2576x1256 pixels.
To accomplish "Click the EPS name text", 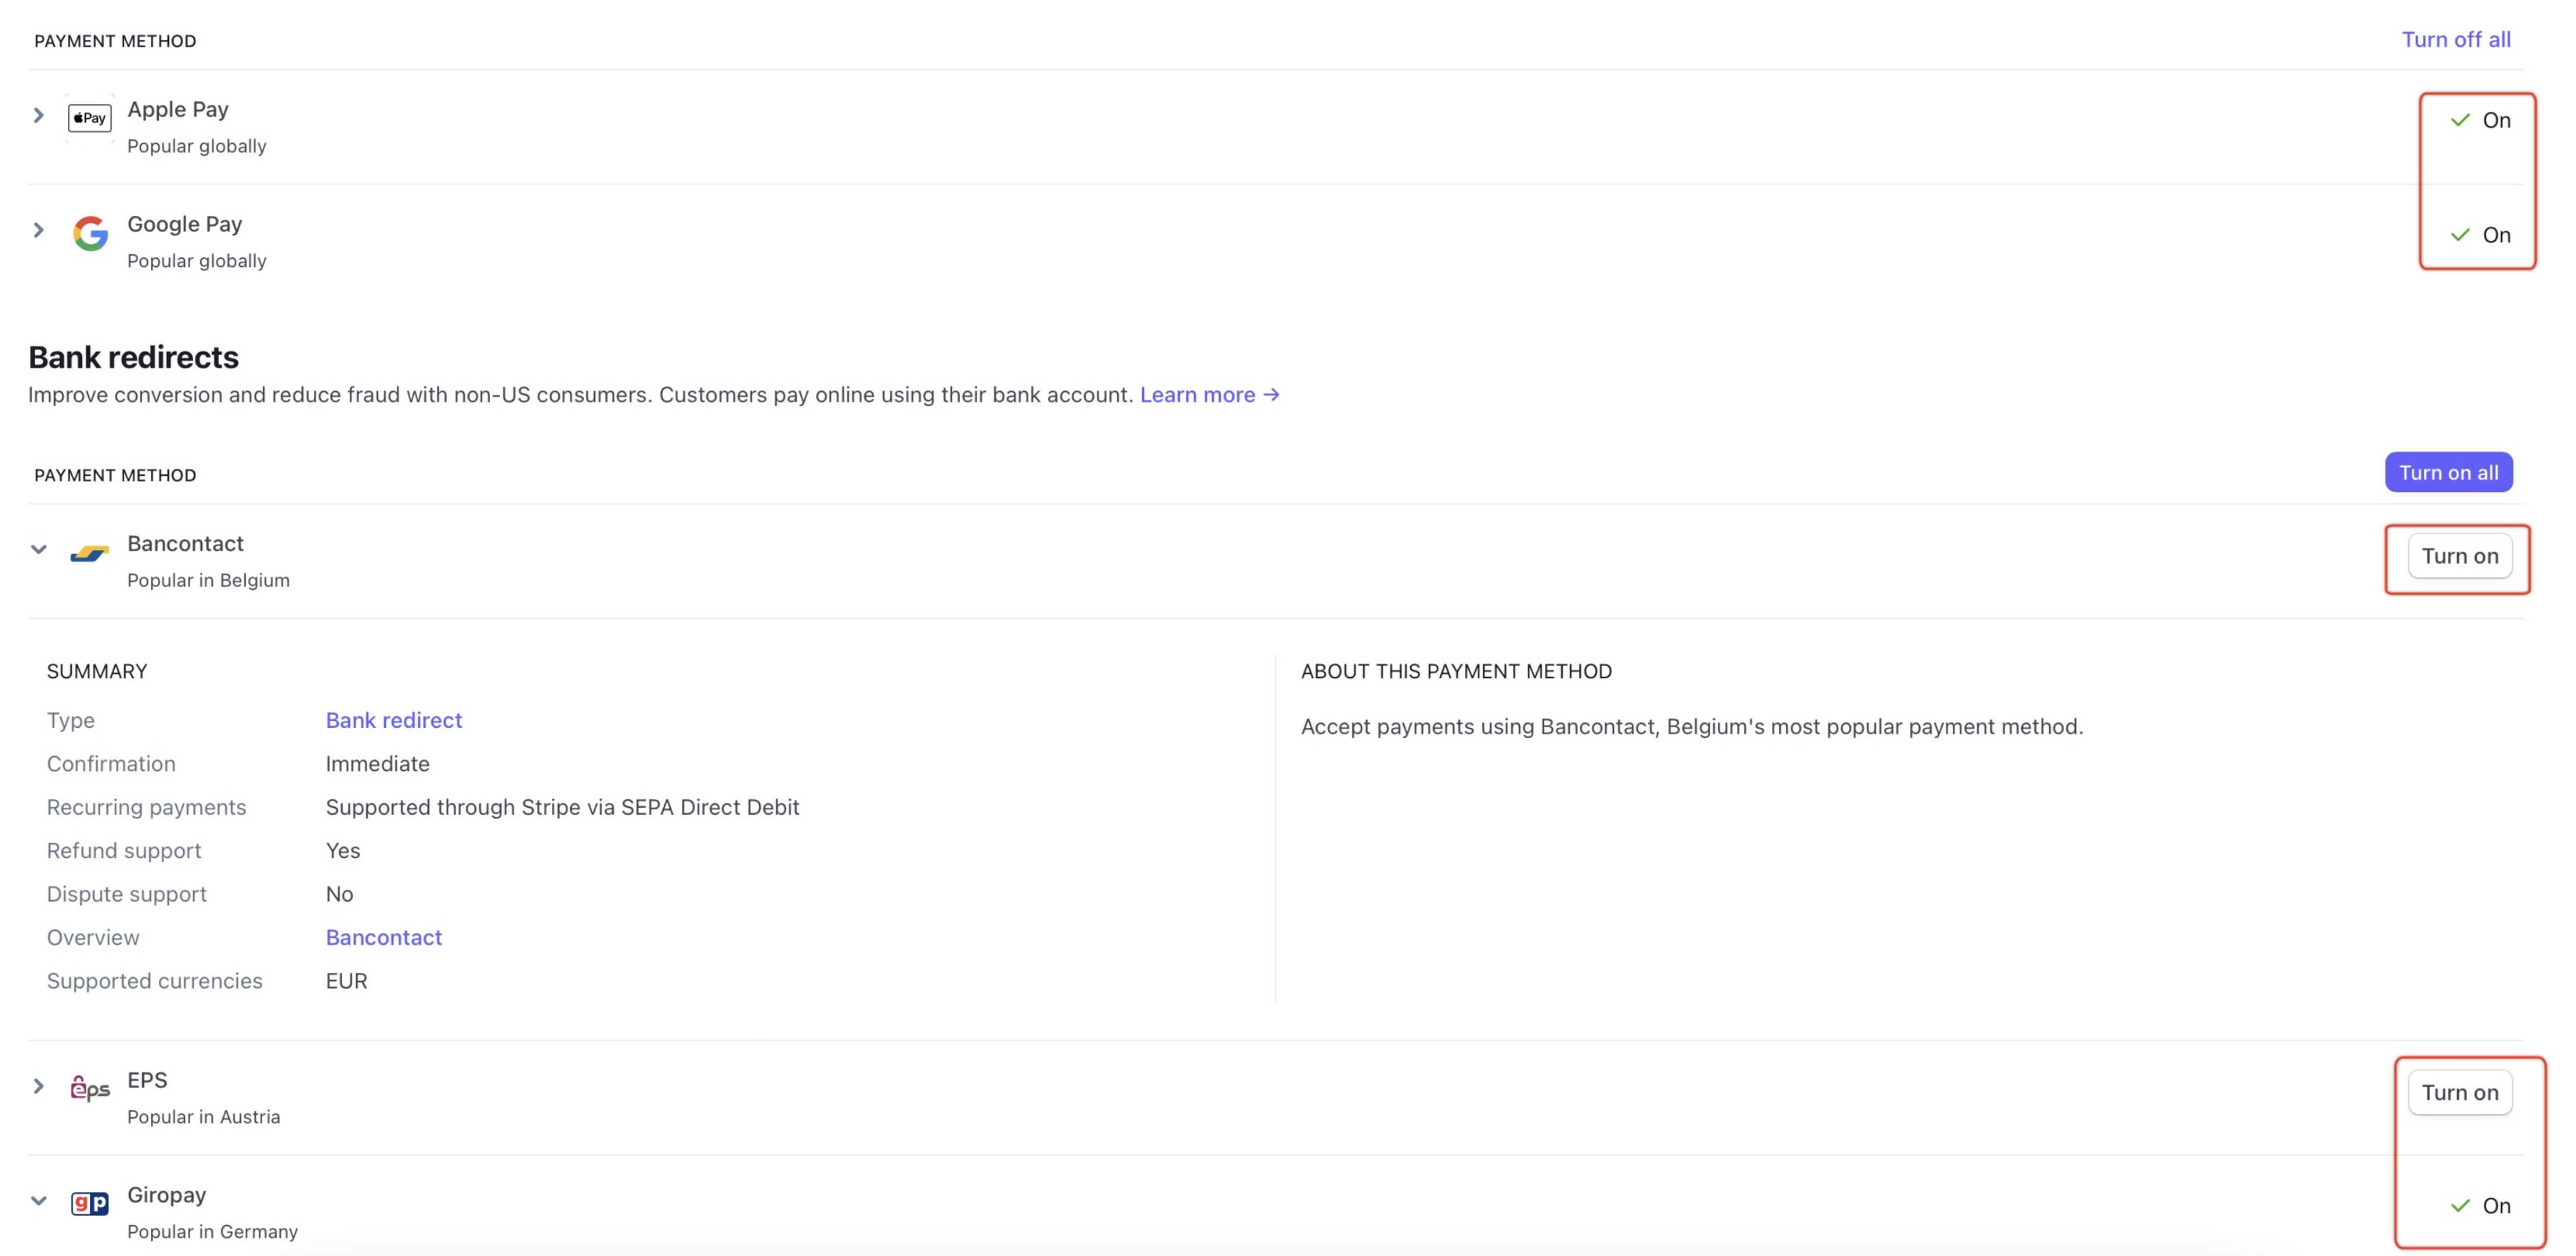I will 147,1080.
